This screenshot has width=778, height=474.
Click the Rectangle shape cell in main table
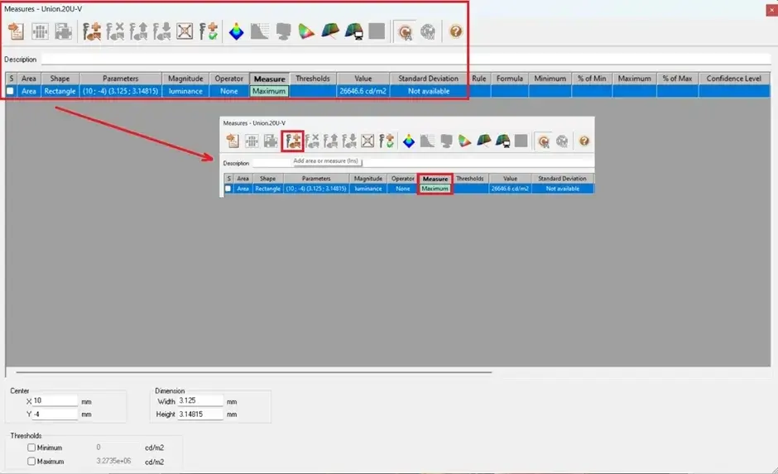pos(60,91)
